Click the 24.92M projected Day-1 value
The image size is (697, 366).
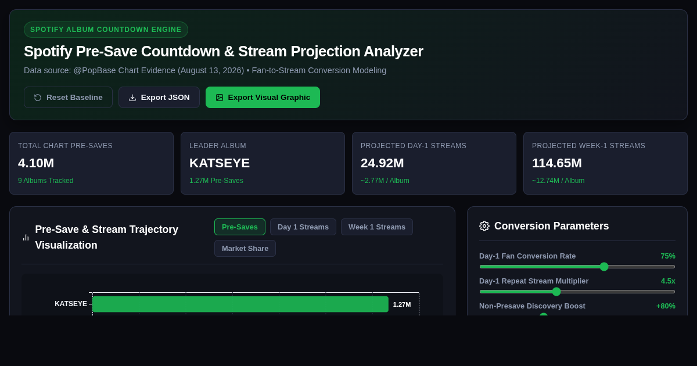pos(382,163)
